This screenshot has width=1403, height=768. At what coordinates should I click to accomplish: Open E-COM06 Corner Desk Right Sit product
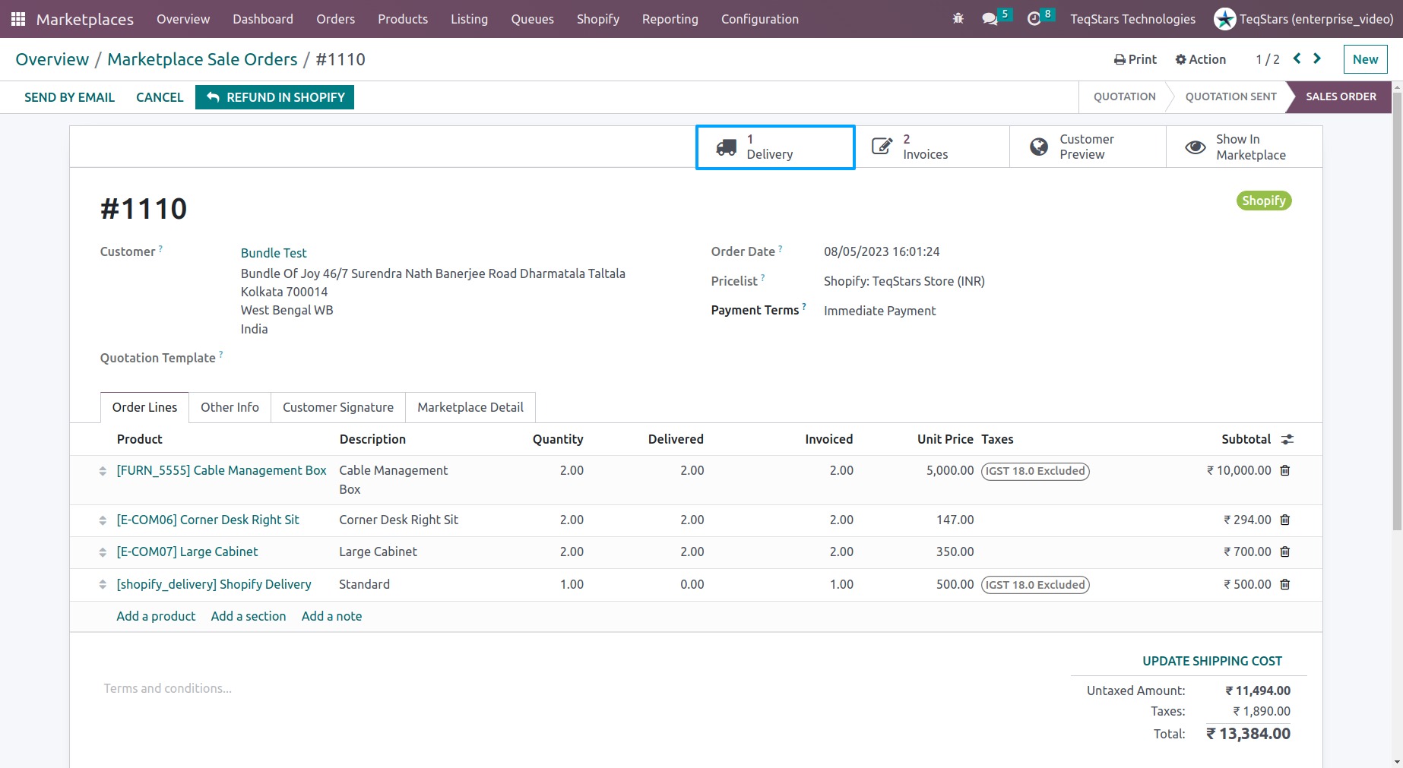tap(207, 520)
